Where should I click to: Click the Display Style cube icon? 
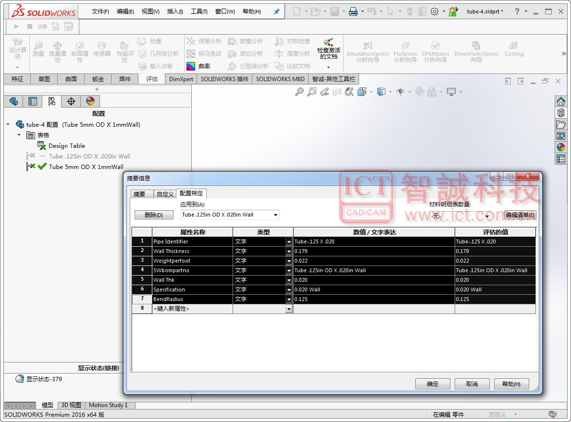tap(381, 92)
